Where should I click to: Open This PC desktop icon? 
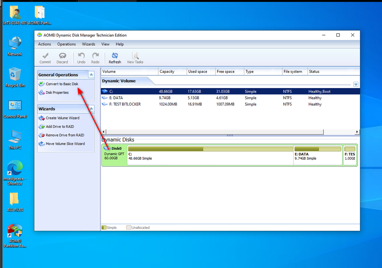[15, 140]
